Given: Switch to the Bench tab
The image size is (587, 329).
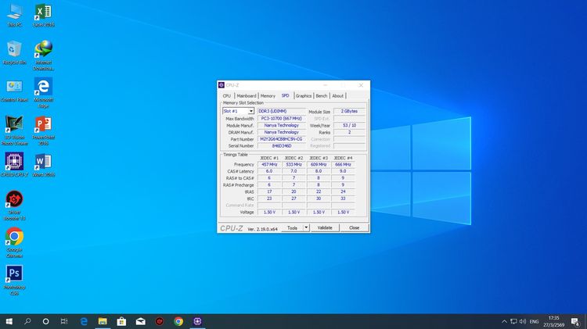Looking at the screenshot, I should point(321,95).
